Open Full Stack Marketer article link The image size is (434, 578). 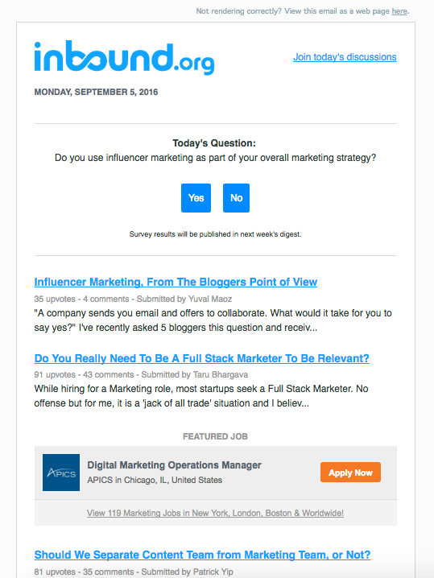pos(201,358)
